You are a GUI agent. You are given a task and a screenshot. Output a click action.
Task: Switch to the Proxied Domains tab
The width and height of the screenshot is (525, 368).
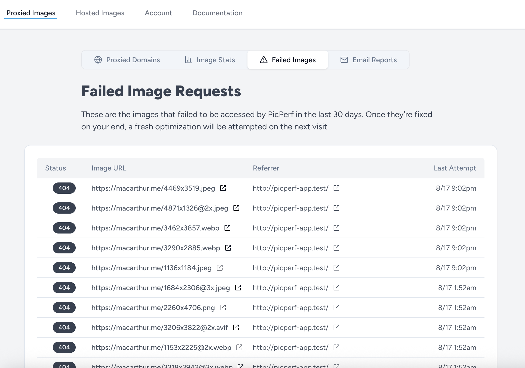pos(127,60)
